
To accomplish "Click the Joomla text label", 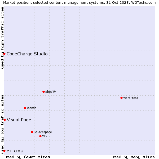I will 32,108.
